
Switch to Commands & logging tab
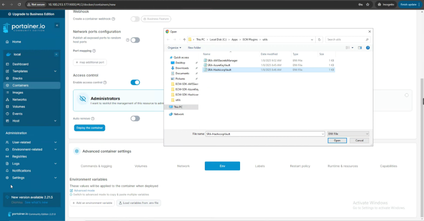point(96,166)
